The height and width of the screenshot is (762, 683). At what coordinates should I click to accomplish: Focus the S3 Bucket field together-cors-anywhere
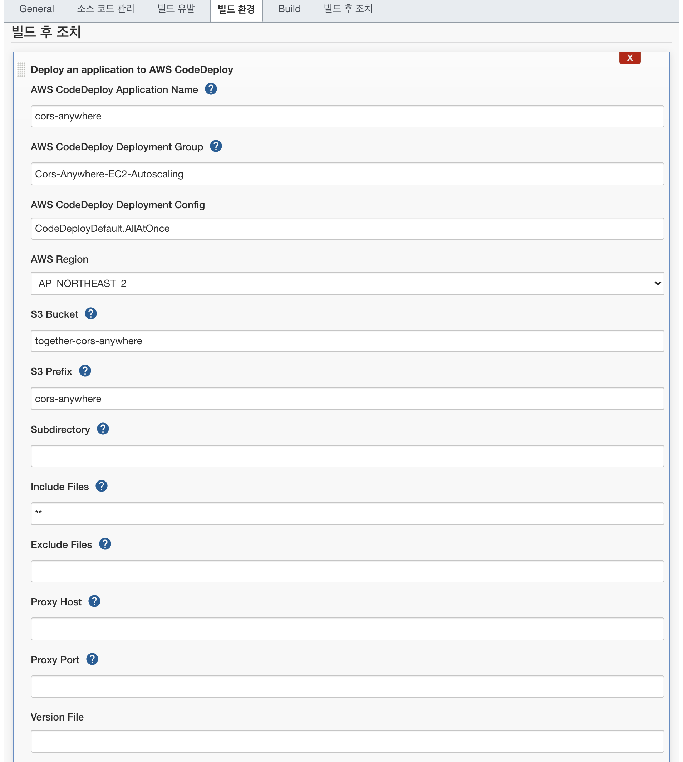(347, 341)
